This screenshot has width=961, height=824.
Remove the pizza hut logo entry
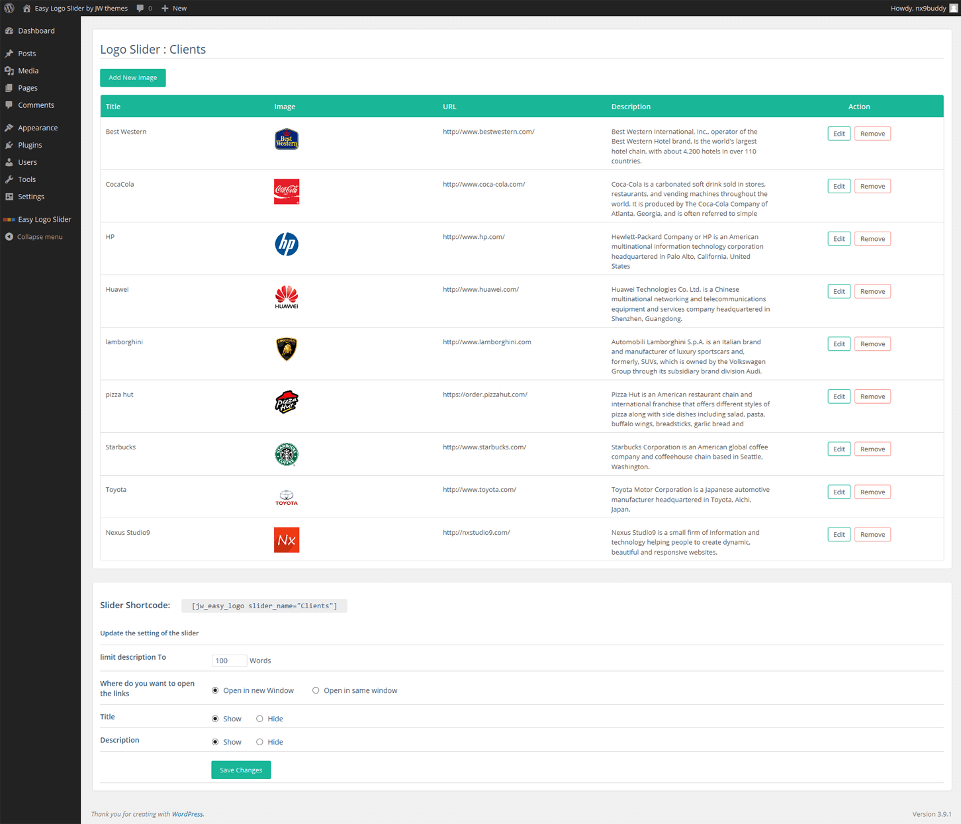click(872, 396)
